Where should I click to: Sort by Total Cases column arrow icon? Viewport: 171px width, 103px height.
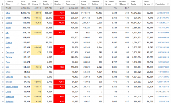coord(29,4)
